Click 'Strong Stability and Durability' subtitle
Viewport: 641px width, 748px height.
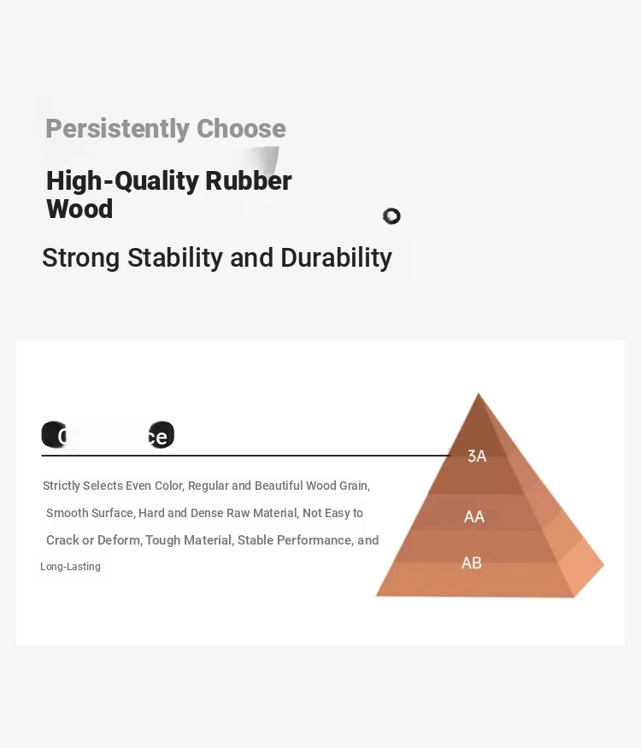click(x=217, y=257)
